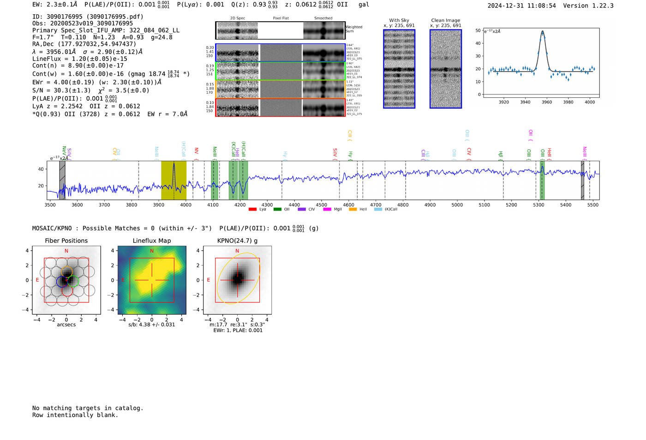This screenshot has height=440, width=646.
Task: Open the With Sky image thumbnail
Action: [399, 69]
